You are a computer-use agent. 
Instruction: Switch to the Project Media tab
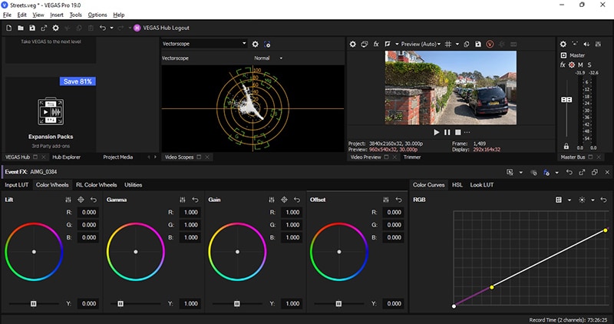click(118, 157)
